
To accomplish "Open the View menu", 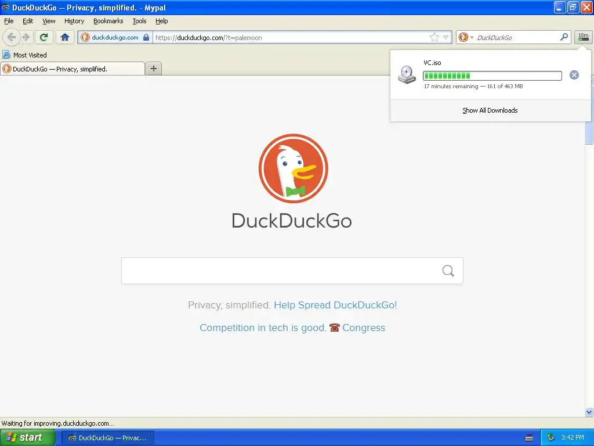I will 49,21.
